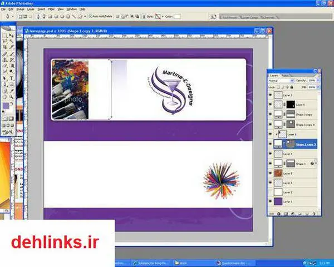
Task: Select the Type tool
Action: click(11, 78)
